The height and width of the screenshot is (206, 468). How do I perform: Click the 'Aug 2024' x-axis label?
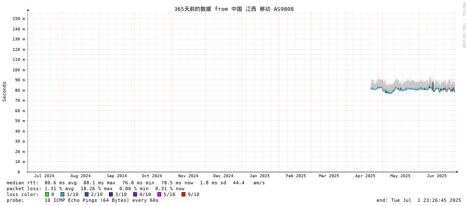[x=80, y=176]
